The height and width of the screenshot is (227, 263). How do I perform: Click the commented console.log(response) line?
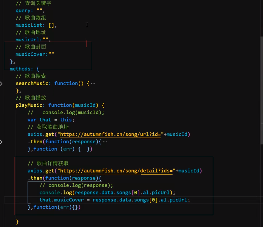point(76,185)
